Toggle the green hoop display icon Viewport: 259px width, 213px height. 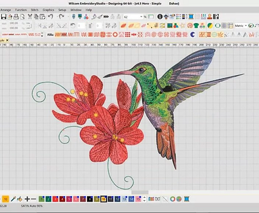click(x=218, y=25)
